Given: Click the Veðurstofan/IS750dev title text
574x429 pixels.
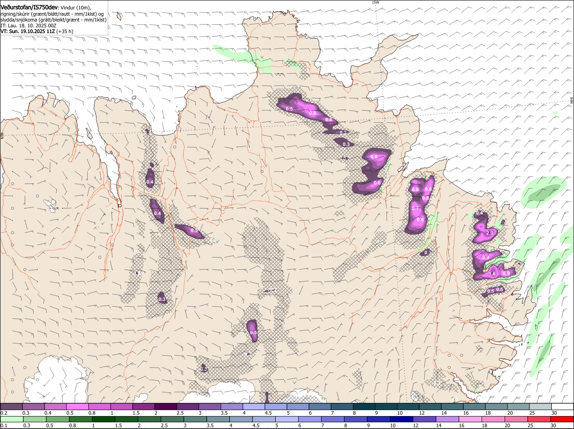Looking at the screenshot, I should tap(29, 8).
